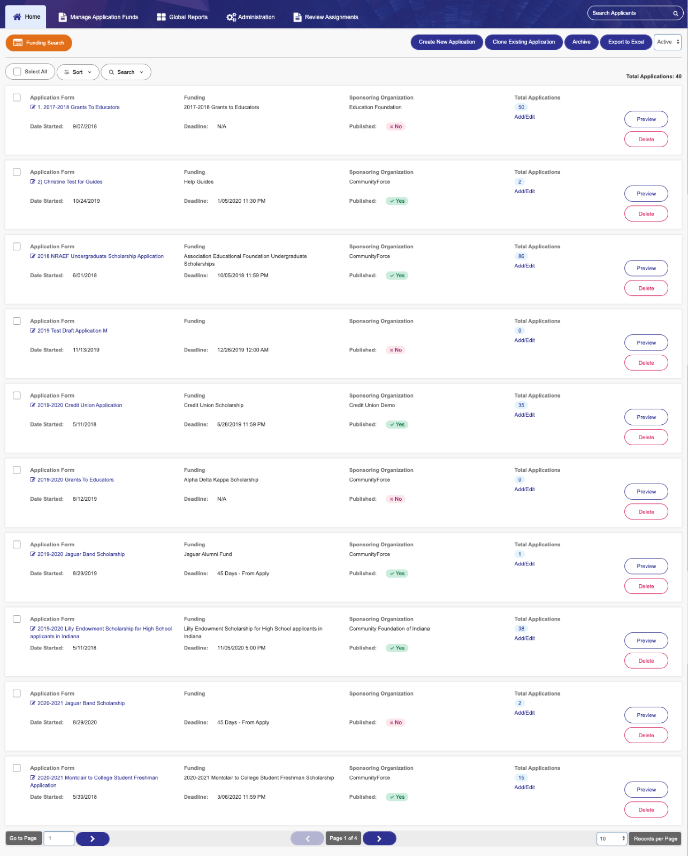Click the Funding Search card icon
Image resolution: width=688 pixels, height=856 pixels.
tap(18, 43)
